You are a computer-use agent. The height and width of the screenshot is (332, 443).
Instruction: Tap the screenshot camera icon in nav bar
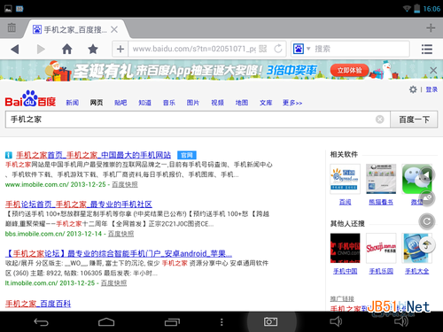(270, 321)
